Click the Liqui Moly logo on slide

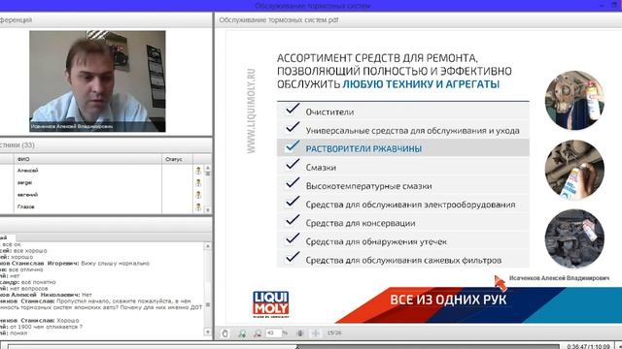pyautogui.click(x=271, y=304)
